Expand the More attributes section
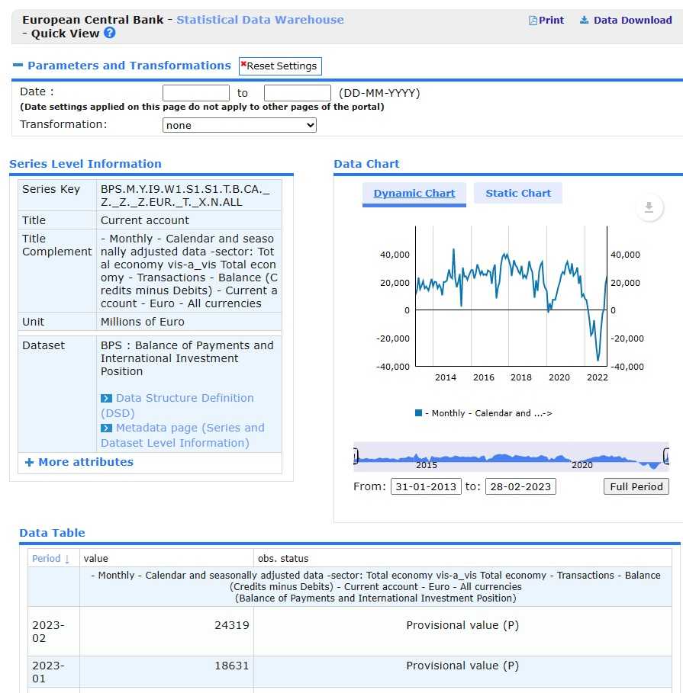 79,462
